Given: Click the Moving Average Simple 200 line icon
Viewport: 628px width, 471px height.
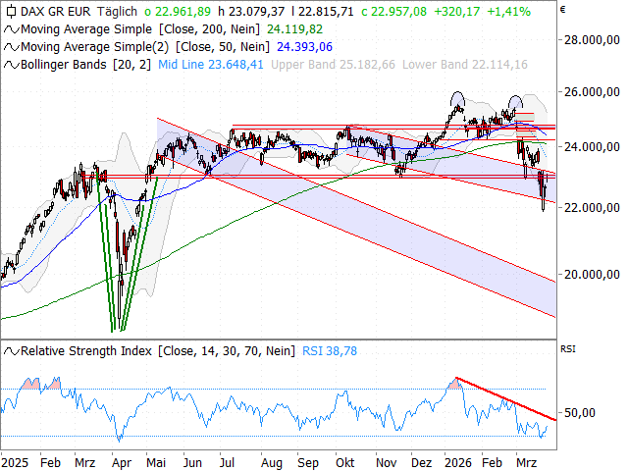Looking at the screenshot, I should tap(11, 28).
